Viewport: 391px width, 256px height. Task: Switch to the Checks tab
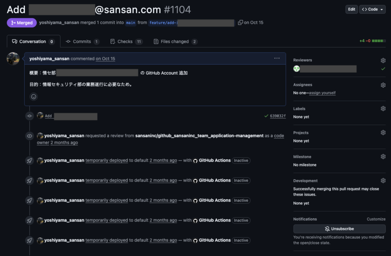[x=126, y=41]
